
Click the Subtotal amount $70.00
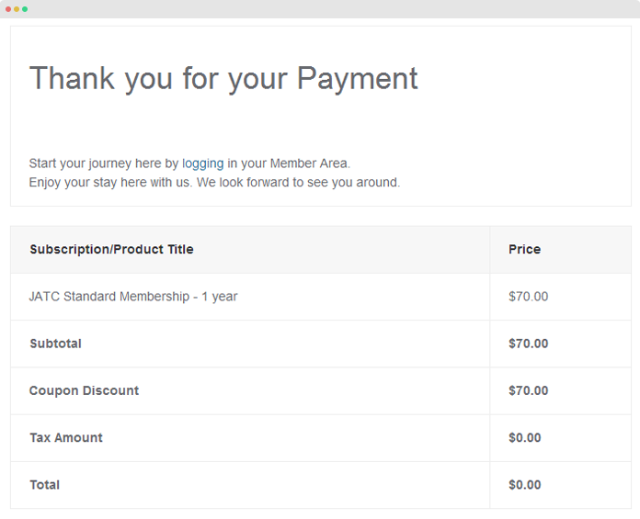click(528, 344)
